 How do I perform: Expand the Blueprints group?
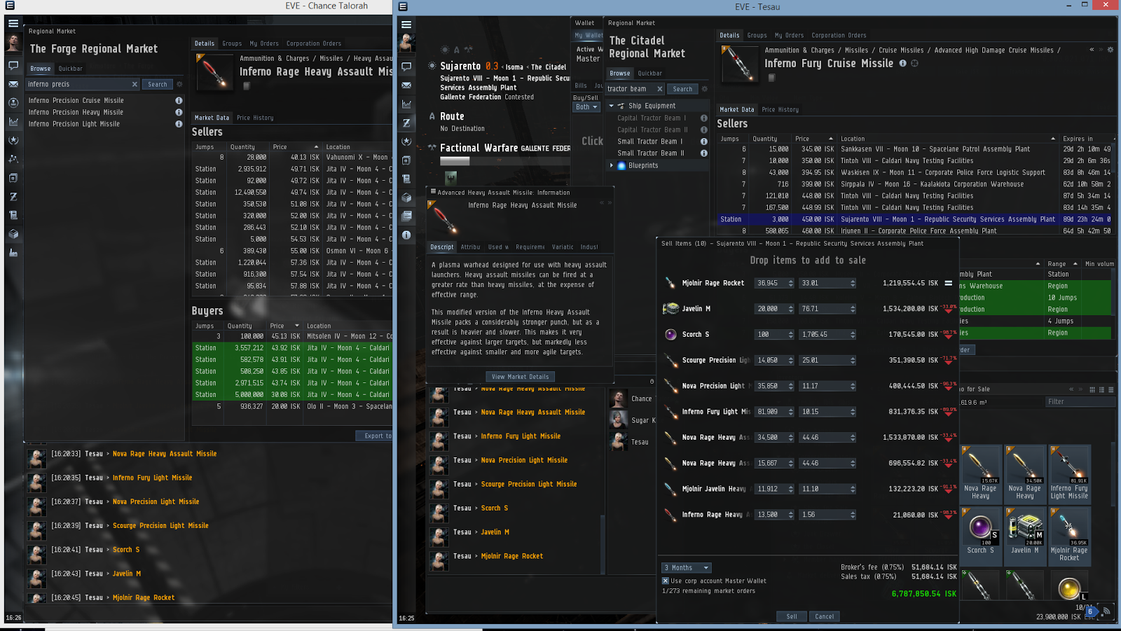point(611,165)
